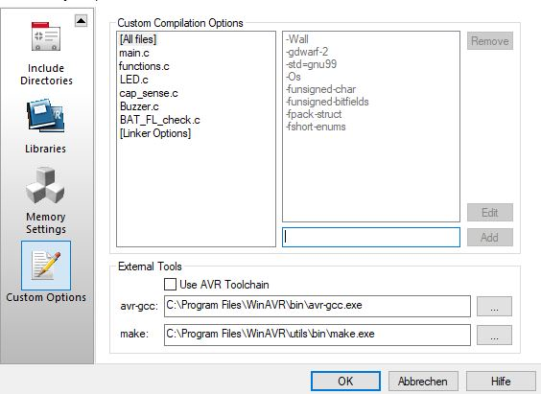Click the sidebar scroll-up arrow
Screen dimensions: 541x394
(82, 21)
